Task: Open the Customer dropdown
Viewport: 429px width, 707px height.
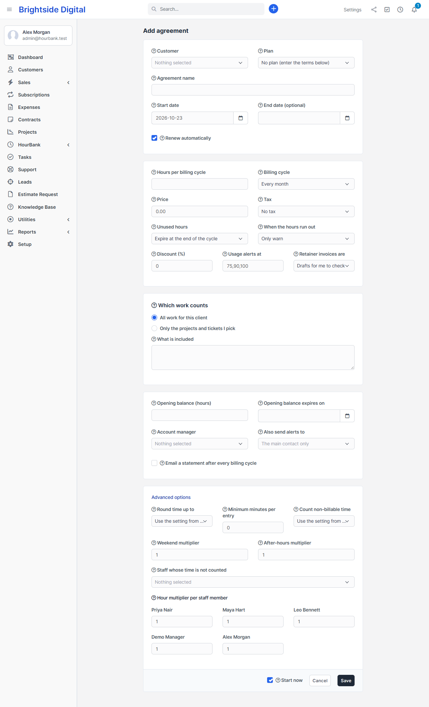Action: coord(200,63)
